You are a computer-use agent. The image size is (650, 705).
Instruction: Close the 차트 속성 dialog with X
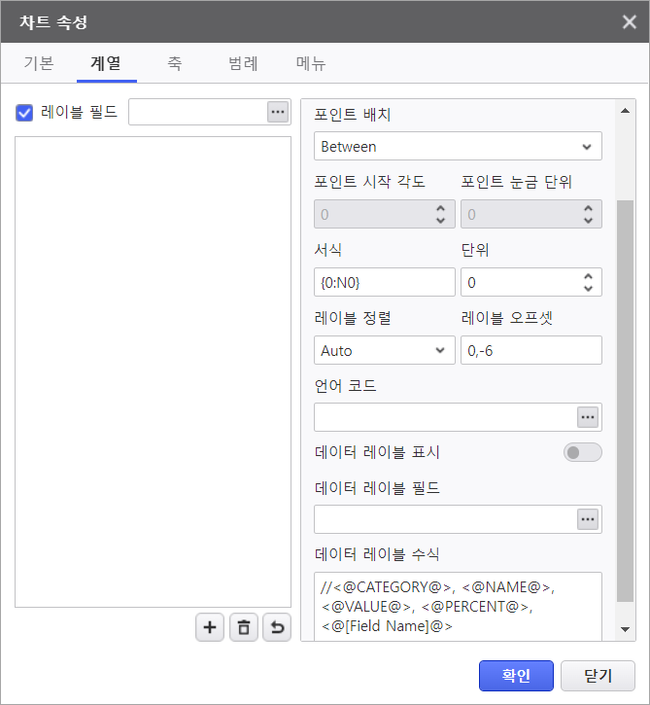click(629, 21)
